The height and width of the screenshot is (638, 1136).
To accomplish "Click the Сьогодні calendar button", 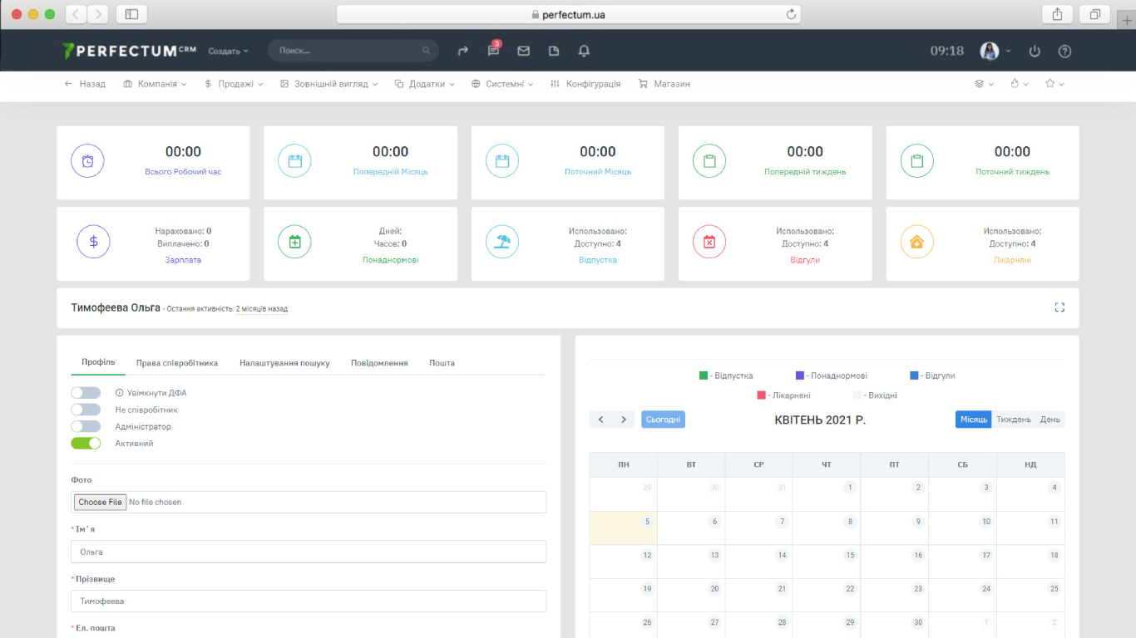I will [663, 420].
